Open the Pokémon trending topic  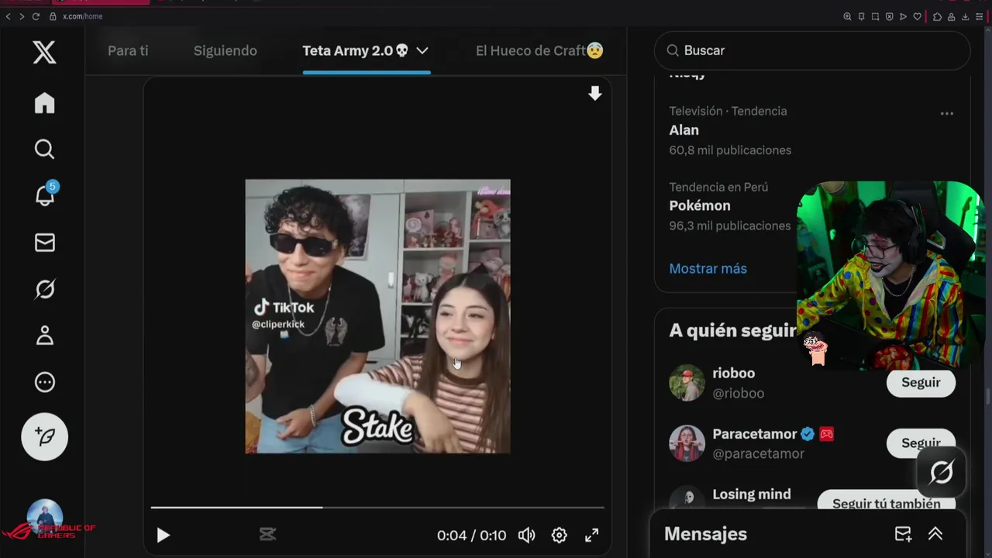tap(700, 205)
